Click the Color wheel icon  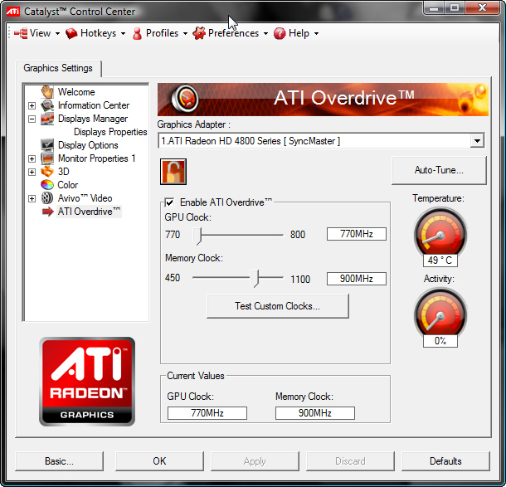(x=47, y=185)
